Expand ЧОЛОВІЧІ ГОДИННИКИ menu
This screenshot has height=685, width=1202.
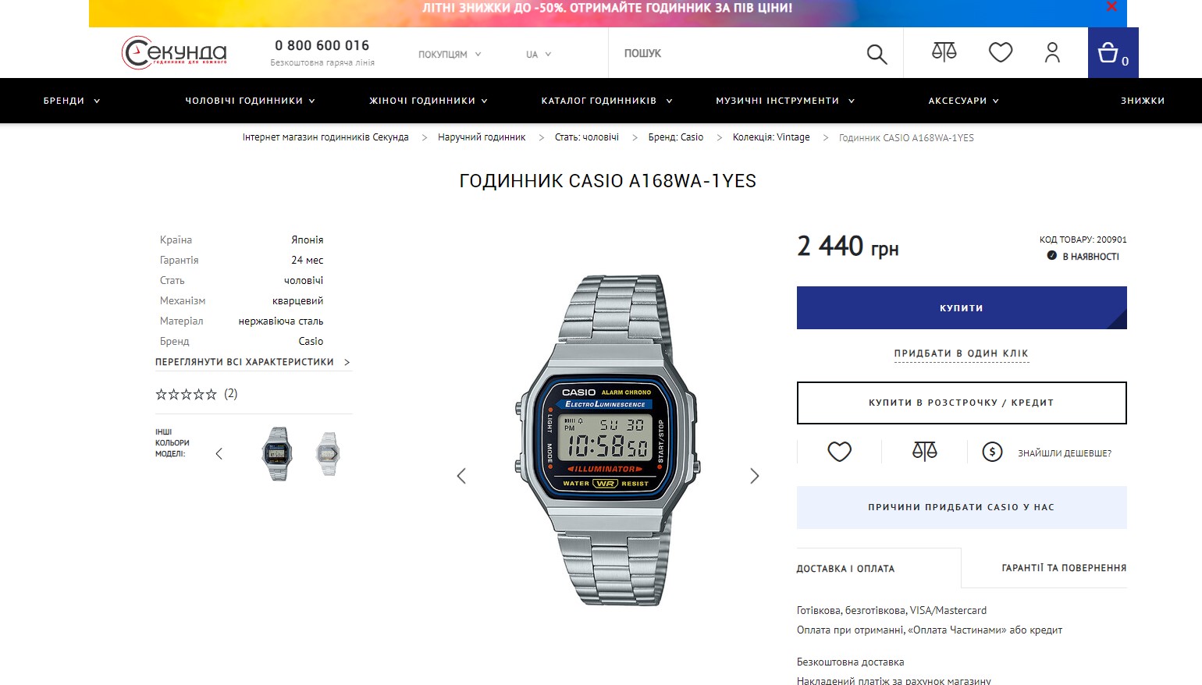[x=250, y=101]
